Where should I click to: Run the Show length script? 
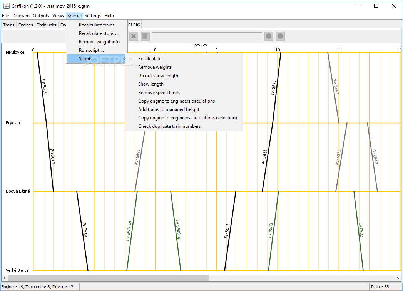184,84
